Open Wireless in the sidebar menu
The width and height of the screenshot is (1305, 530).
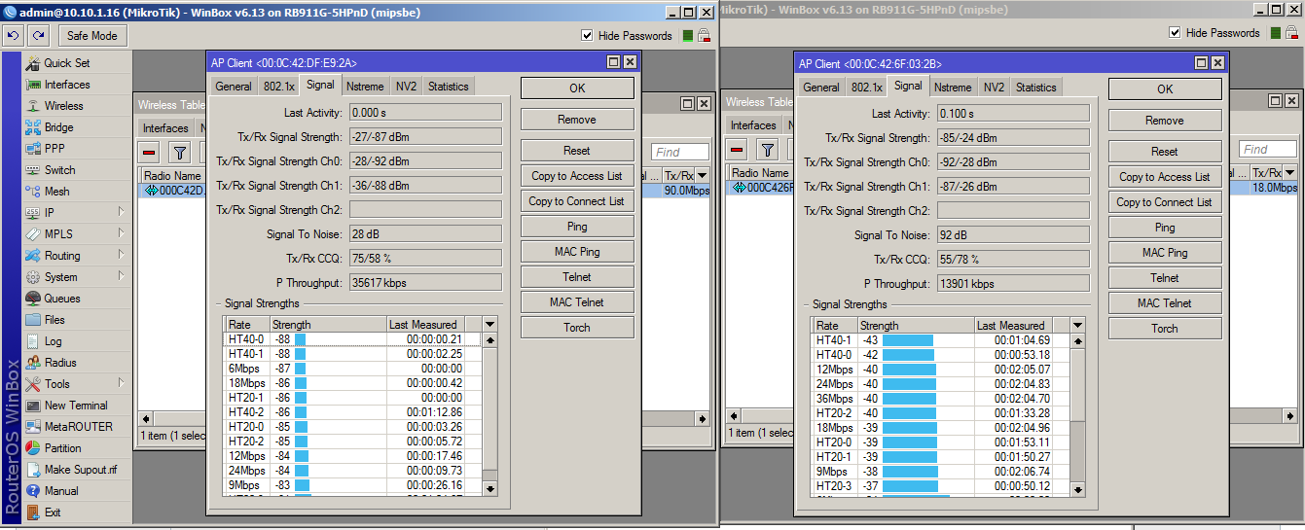[63, 106]
